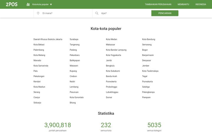Viewport: 212px width, 132px height.
Task: Open the Bogor link
Action: (x=145, y=50)
